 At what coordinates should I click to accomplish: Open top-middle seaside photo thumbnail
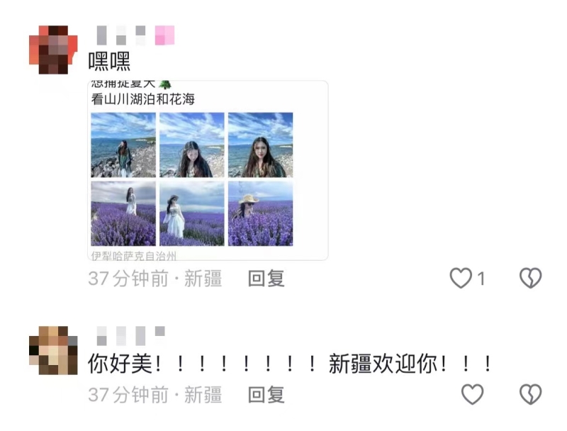point(192,145)
